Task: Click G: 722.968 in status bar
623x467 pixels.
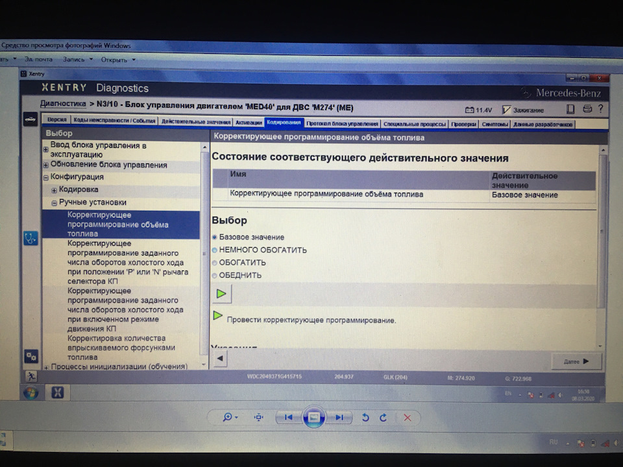Action: click(x=518, y=378)
